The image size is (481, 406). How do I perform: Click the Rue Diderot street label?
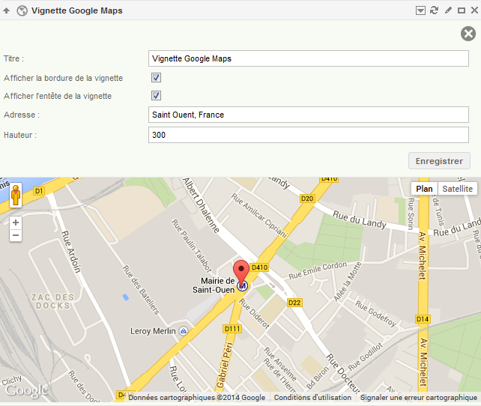point(254,314)
